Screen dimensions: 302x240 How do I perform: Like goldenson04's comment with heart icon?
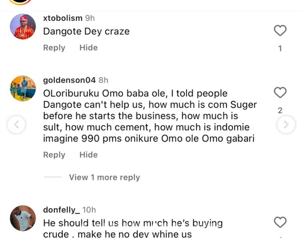(x=280, y=93)
